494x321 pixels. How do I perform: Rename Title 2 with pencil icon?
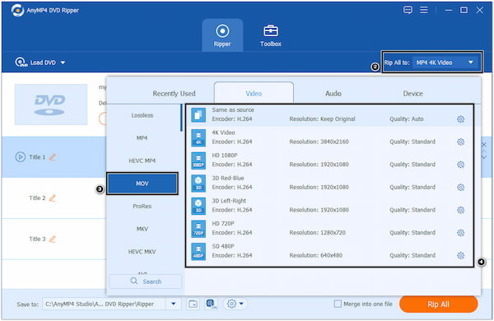click(x=53, y=198)
